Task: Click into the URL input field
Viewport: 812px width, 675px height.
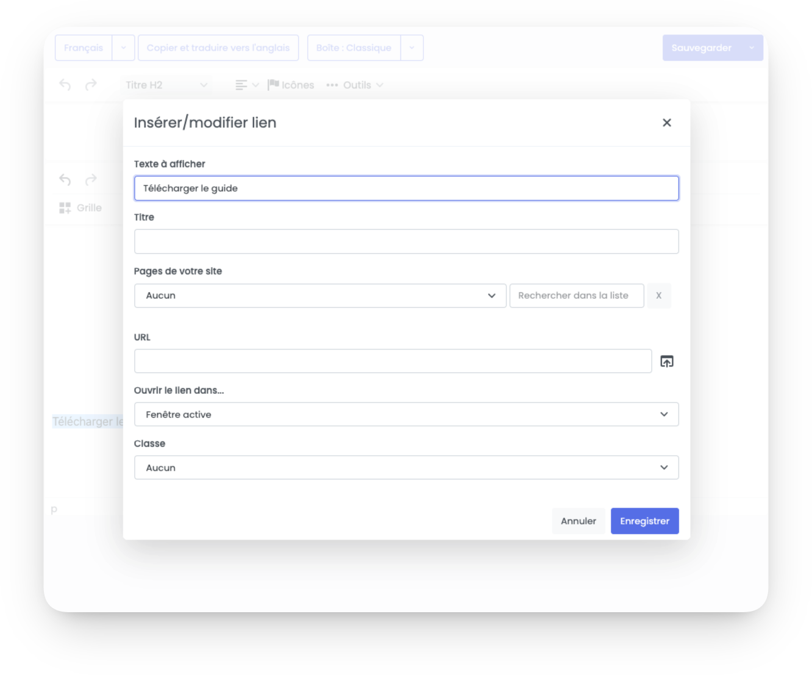Action: [393, 361]
